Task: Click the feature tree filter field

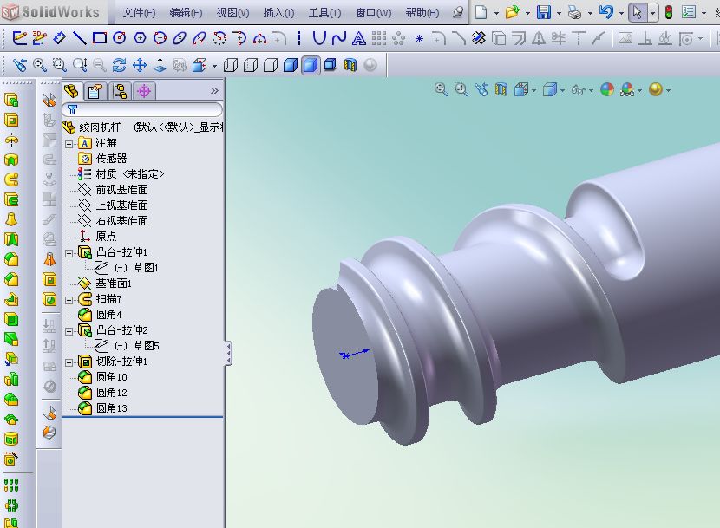Action: pos(142,110)
